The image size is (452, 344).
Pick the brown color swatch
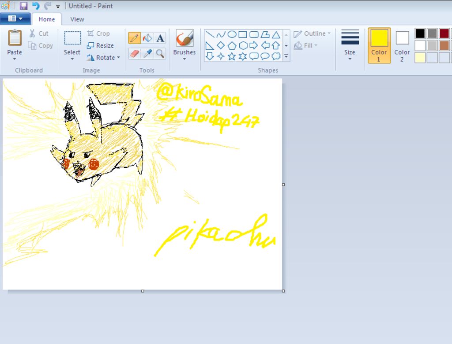pyautogui.click(x=444, y=45)
